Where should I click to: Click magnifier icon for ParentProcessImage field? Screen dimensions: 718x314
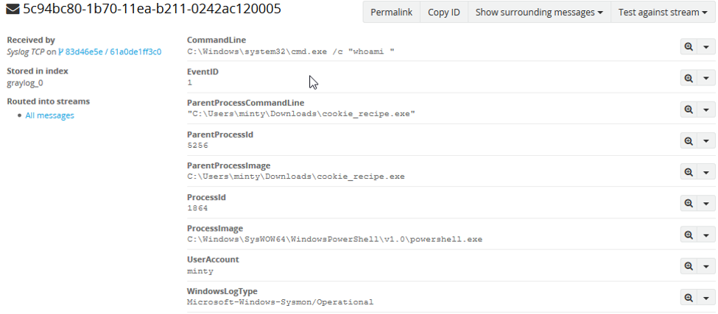tap(689, 172)
